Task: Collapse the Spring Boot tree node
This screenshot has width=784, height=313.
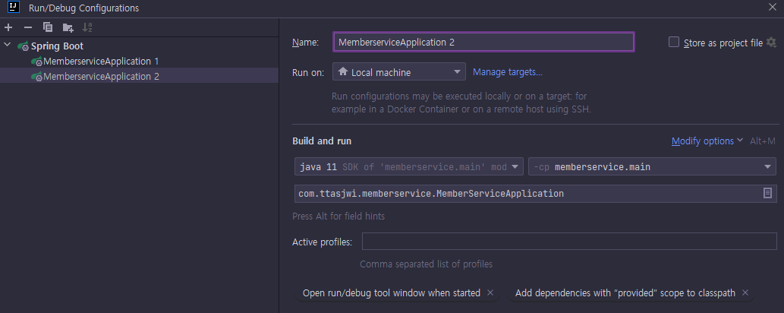Action: (7, 45)
